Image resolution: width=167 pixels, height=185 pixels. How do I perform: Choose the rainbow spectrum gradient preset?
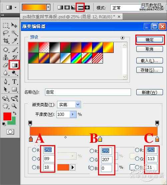point(76,58)
